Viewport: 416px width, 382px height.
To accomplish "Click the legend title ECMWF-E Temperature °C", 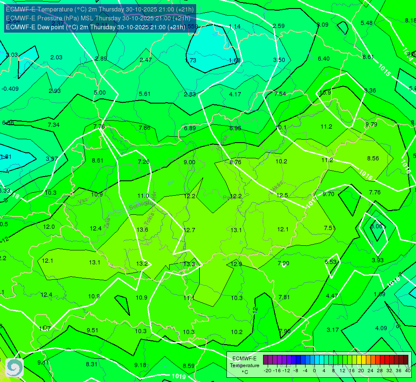I will click(244, 365).
